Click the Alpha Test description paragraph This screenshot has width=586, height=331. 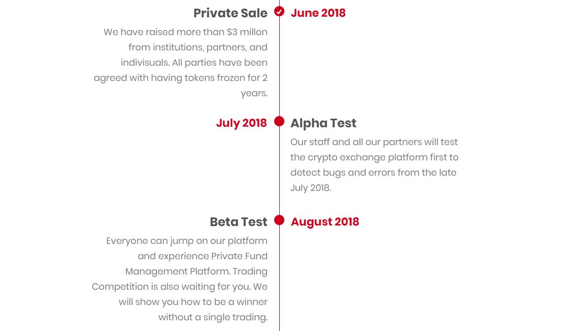(x=374, y=165)
